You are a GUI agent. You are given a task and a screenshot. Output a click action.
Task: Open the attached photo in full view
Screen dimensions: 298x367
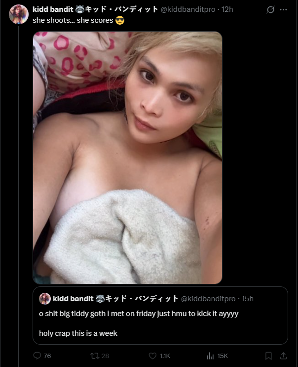coord(127,158)
